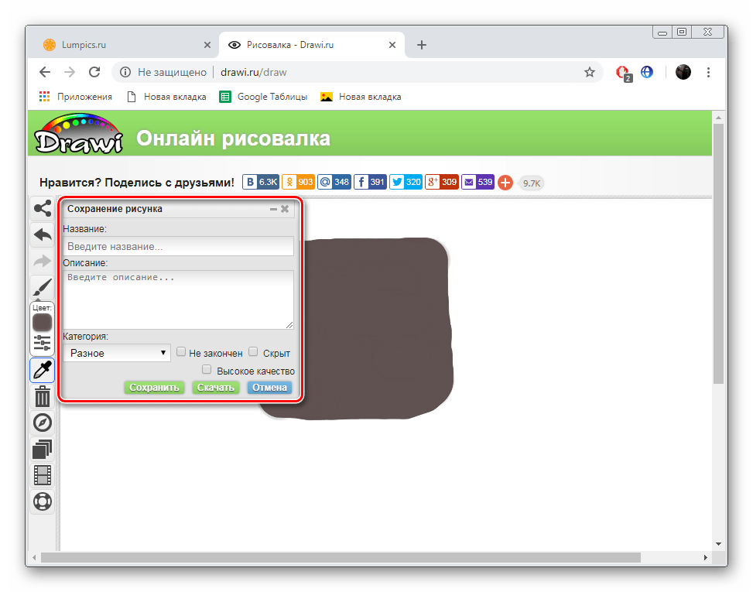Open the brush settings sliders icon
Screen dimensions: 753x592
click(x=43, y=343)
